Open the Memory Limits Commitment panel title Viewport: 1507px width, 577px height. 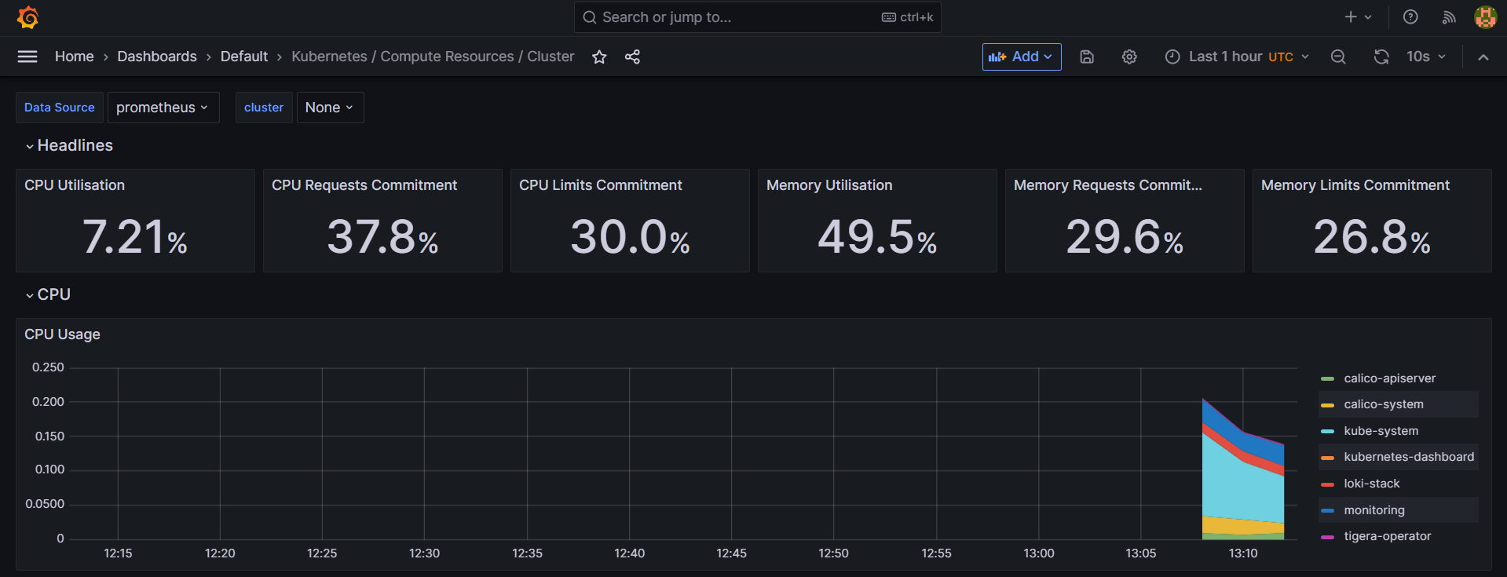pyautogui.click(x=1355, y=185)
